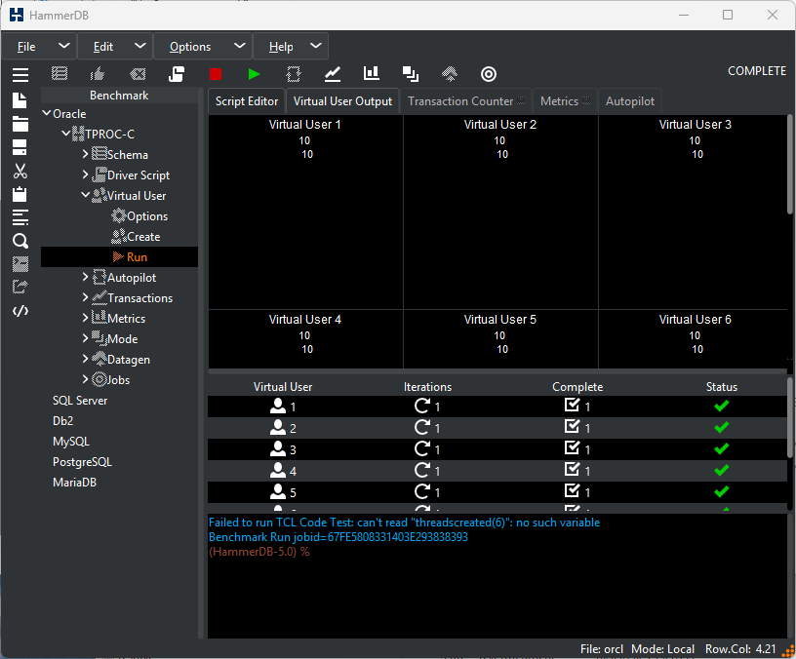Click the export arrow icon in sidebar

(20, 288)
